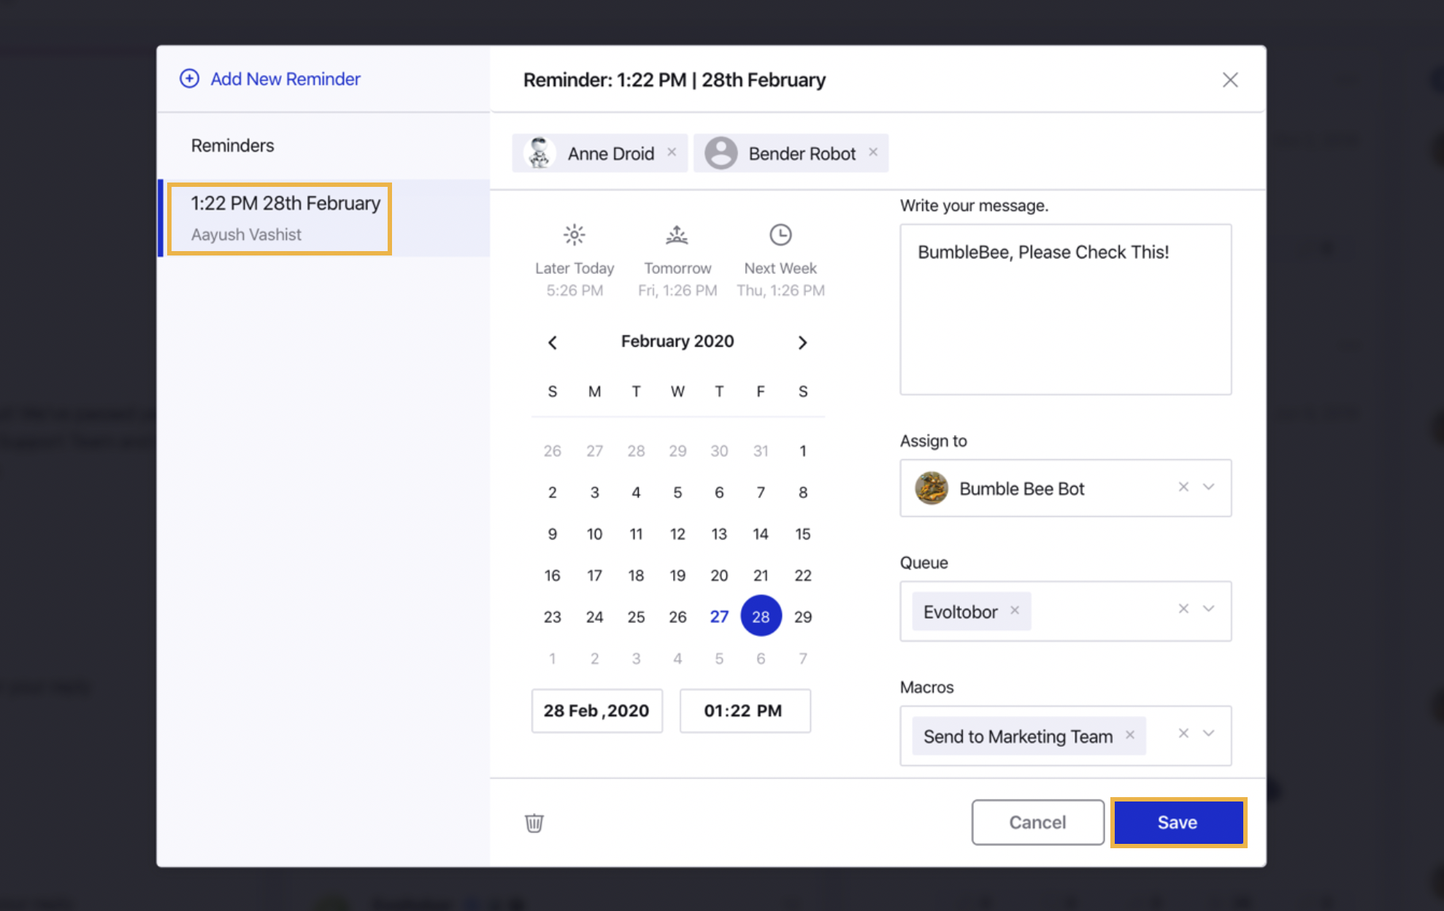Remove Bumble Bee Bot assignment
Screen dimensions: 1444x911
[1184, 486]
